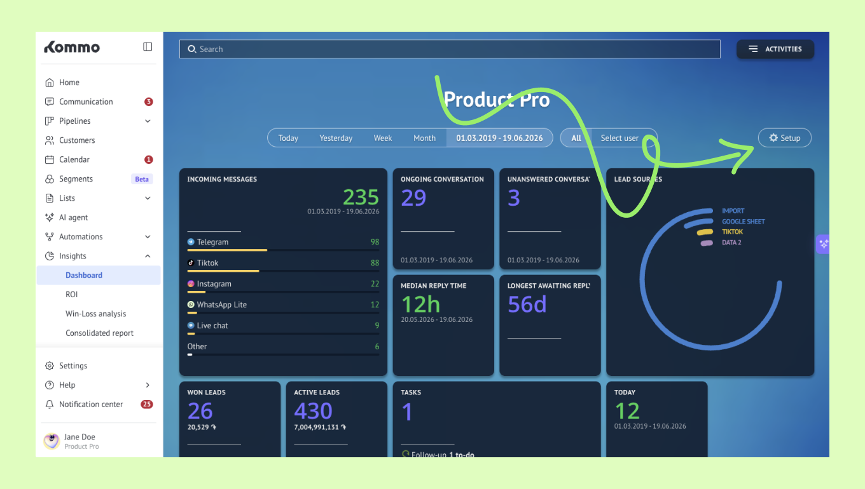
Task: Open Communication from the sidebar
Action: 86,102
